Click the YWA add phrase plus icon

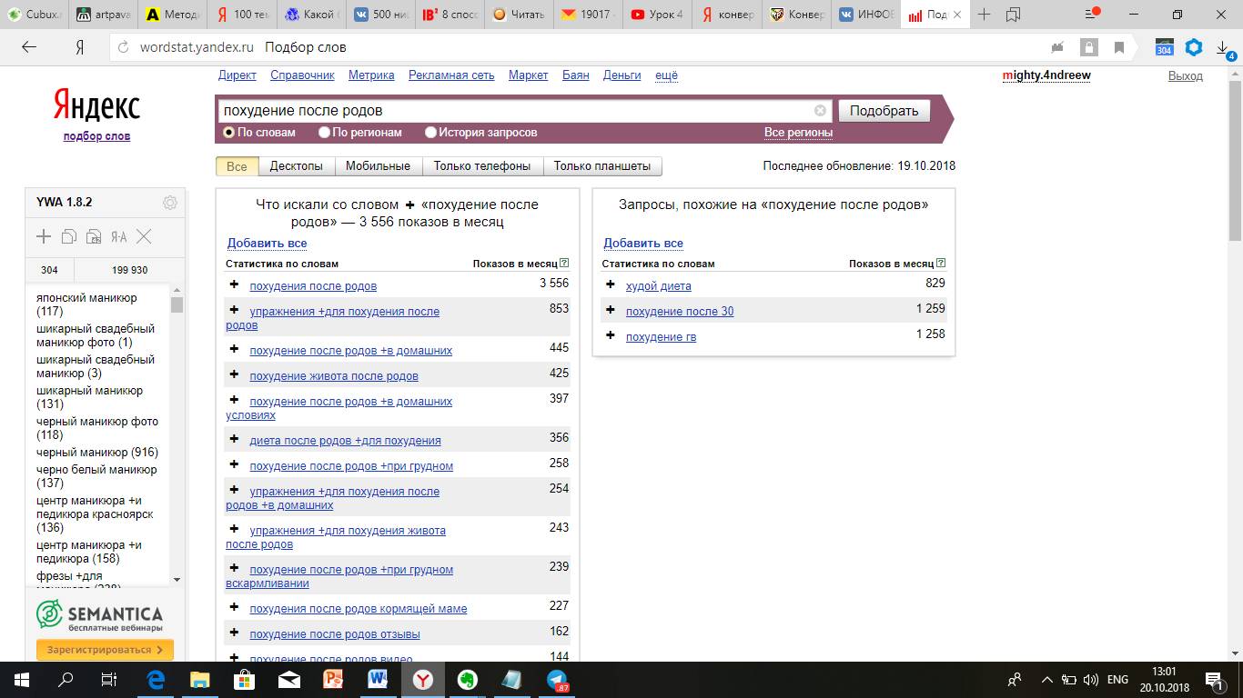pos(44,236)
